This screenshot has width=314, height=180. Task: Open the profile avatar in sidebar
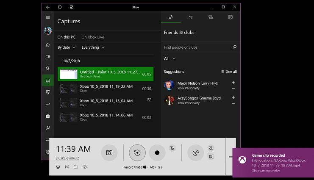pyautogui.click(x=47, y=30)
